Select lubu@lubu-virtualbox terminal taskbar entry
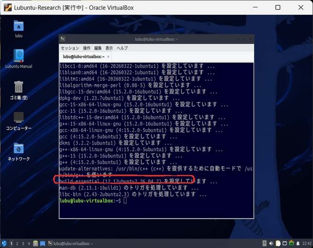This screenshot has width=313, height=248. pos(70,243)
